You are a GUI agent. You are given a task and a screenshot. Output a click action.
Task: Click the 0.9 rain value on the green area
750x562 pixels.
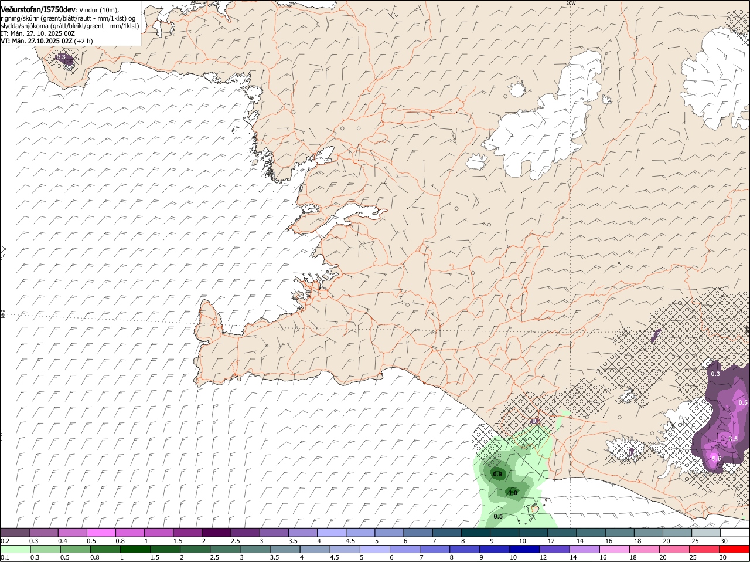pos(497,474)
